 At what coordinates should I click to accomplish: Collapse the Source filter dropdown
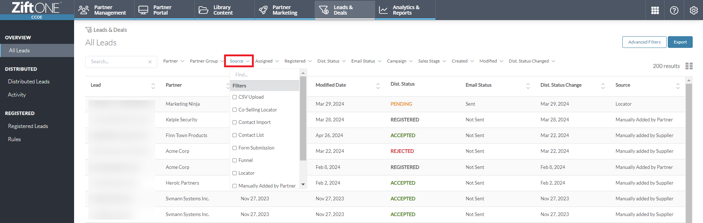(239, 61)
